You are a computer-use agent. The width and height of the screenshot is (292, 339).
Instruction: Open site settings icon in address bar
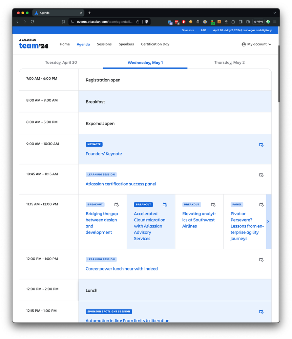point(72,22)
